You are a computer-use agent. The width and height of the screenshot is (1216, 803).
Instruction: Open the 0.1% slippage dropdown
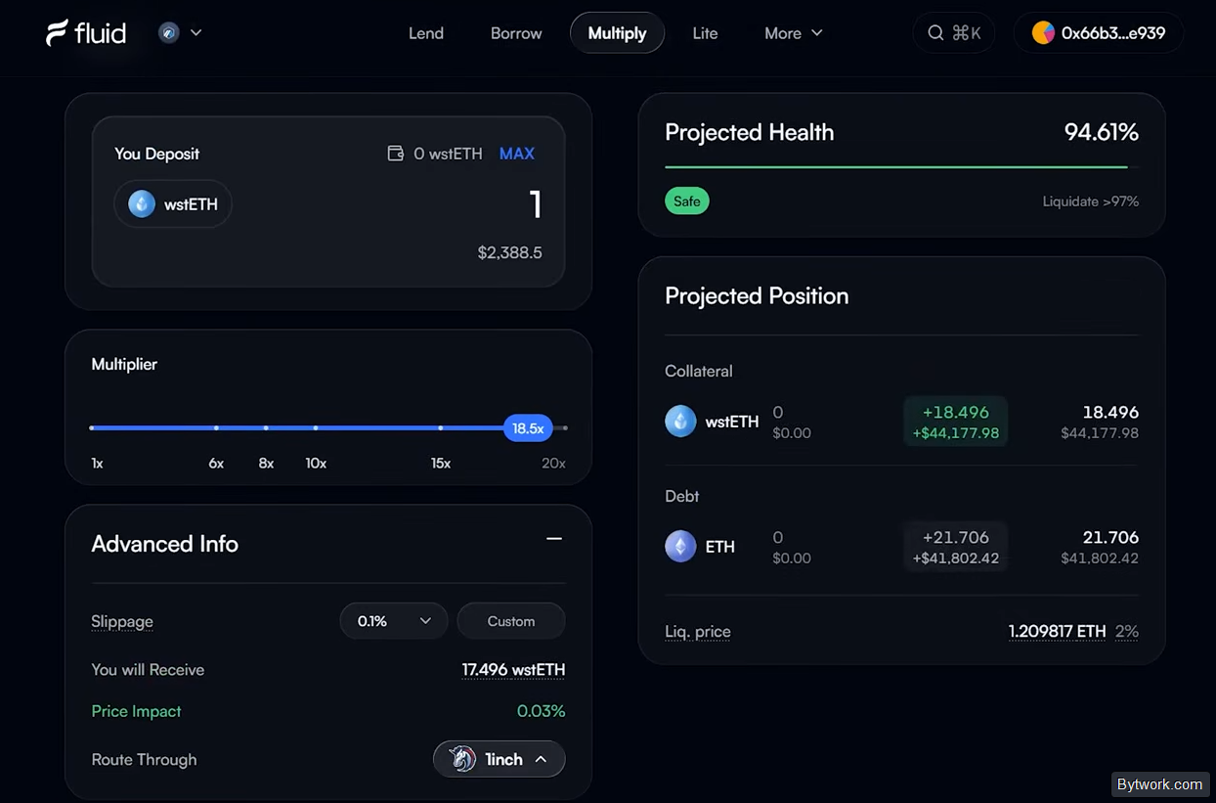(394, 621)
